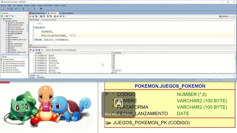The image size is (237, 133).
Task: Click the Explain Plan icon in worksheet toolbar
Action: tap(36, 16)
